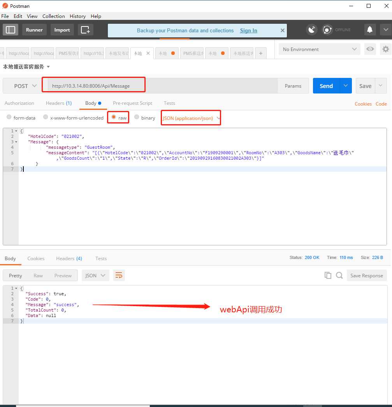Screen dimensions: 392x407
Task: Click the 200 OK status value
Action: click(312, 257)
